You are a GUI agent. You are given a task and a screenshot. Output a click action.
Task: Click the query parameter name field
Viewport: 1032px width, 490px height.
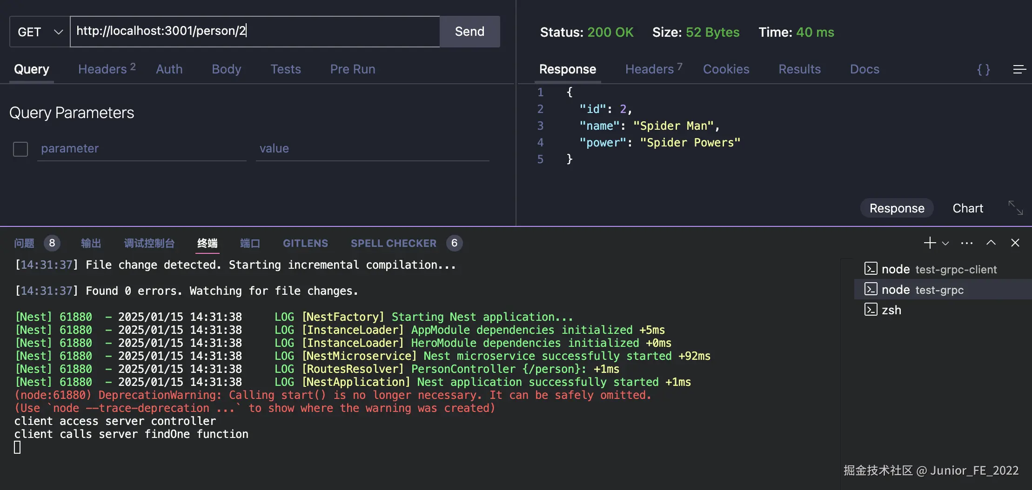[141, 149]
